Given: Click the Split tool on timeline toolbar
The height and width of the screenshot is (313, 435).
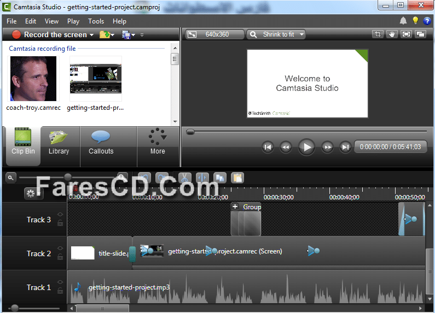Looking at the screenshot, I should point(202,178).
